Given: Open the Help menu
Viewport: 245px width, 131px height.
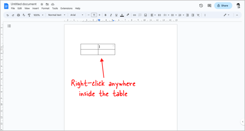Looking at the screenshot, I should click(78, 8).
